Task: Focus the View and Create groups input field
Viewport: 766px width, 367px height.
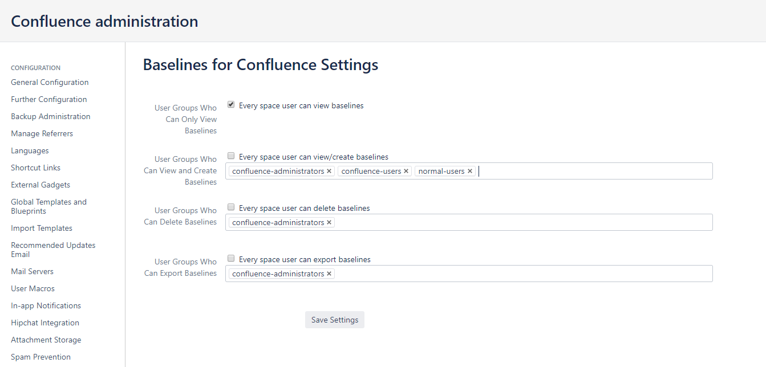Action: [x=593, y=172]
